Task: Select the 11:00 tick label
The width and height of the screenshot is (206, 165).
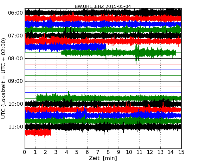Action: pos(15,127)
